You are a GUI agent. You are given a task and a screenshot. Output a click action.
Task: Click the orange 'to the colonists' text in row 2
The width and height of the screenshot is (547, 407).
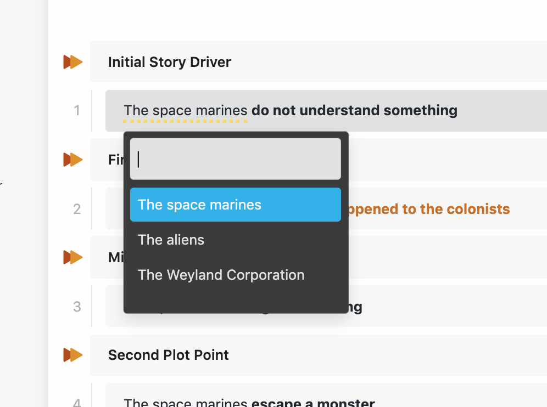[x=456, y=209]
